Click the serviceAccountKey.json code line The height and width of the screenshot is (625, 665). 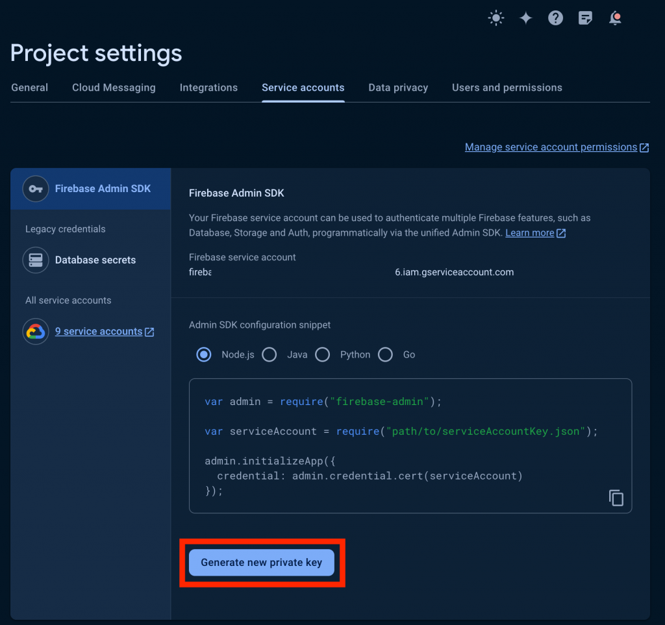pyautogui.click(x=401, y=432)
